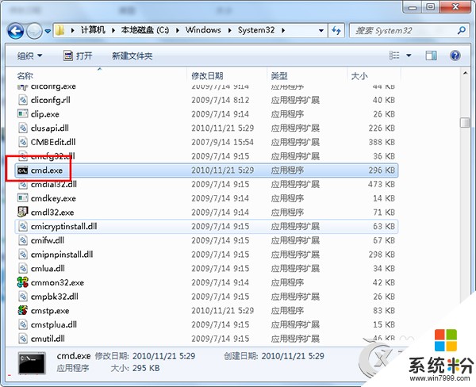Change view using the view icon
This screenshot has height=387, width=476.
coord(394,56)
